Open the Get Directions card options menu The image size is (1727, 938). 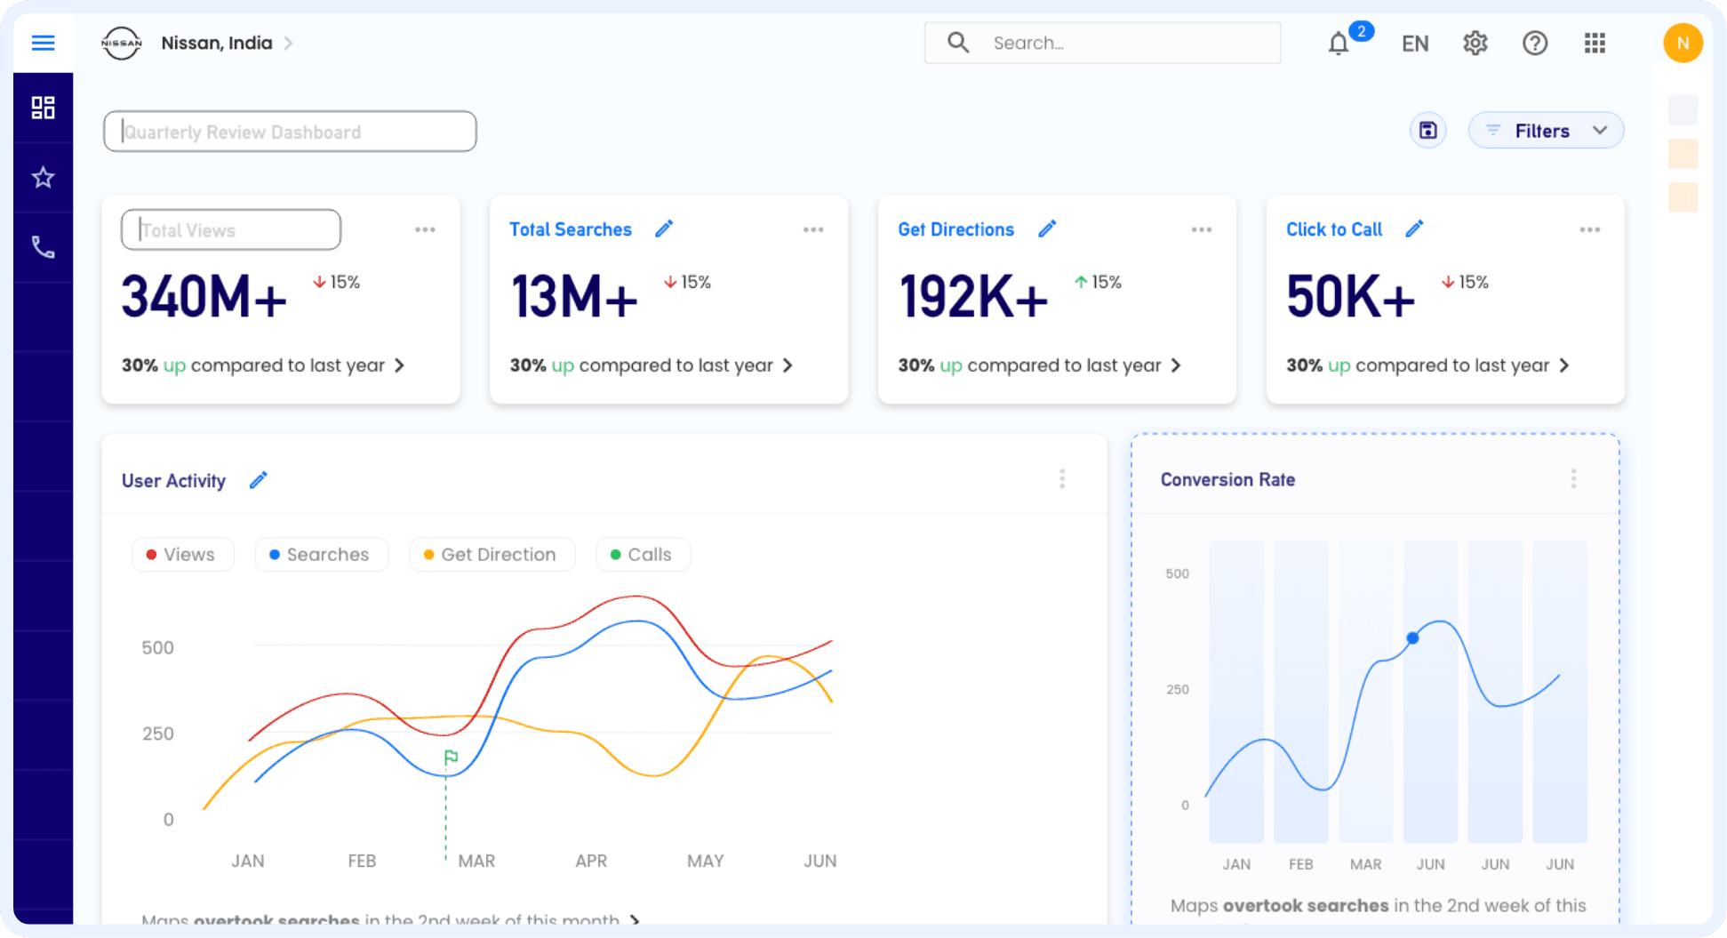(1202, 229)
